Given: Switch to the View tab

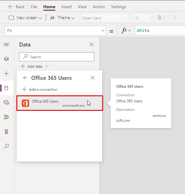Looking at the screenshot, I should click(x=82, y=7).
